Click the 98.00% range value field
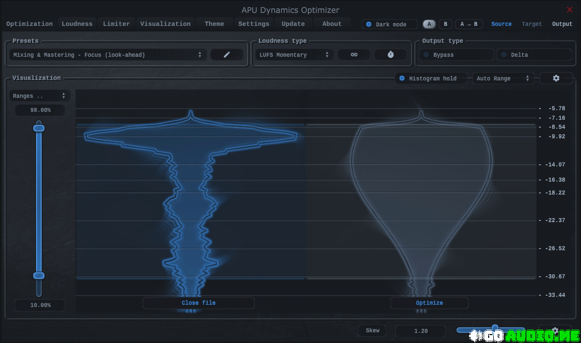 click(40, 110)
